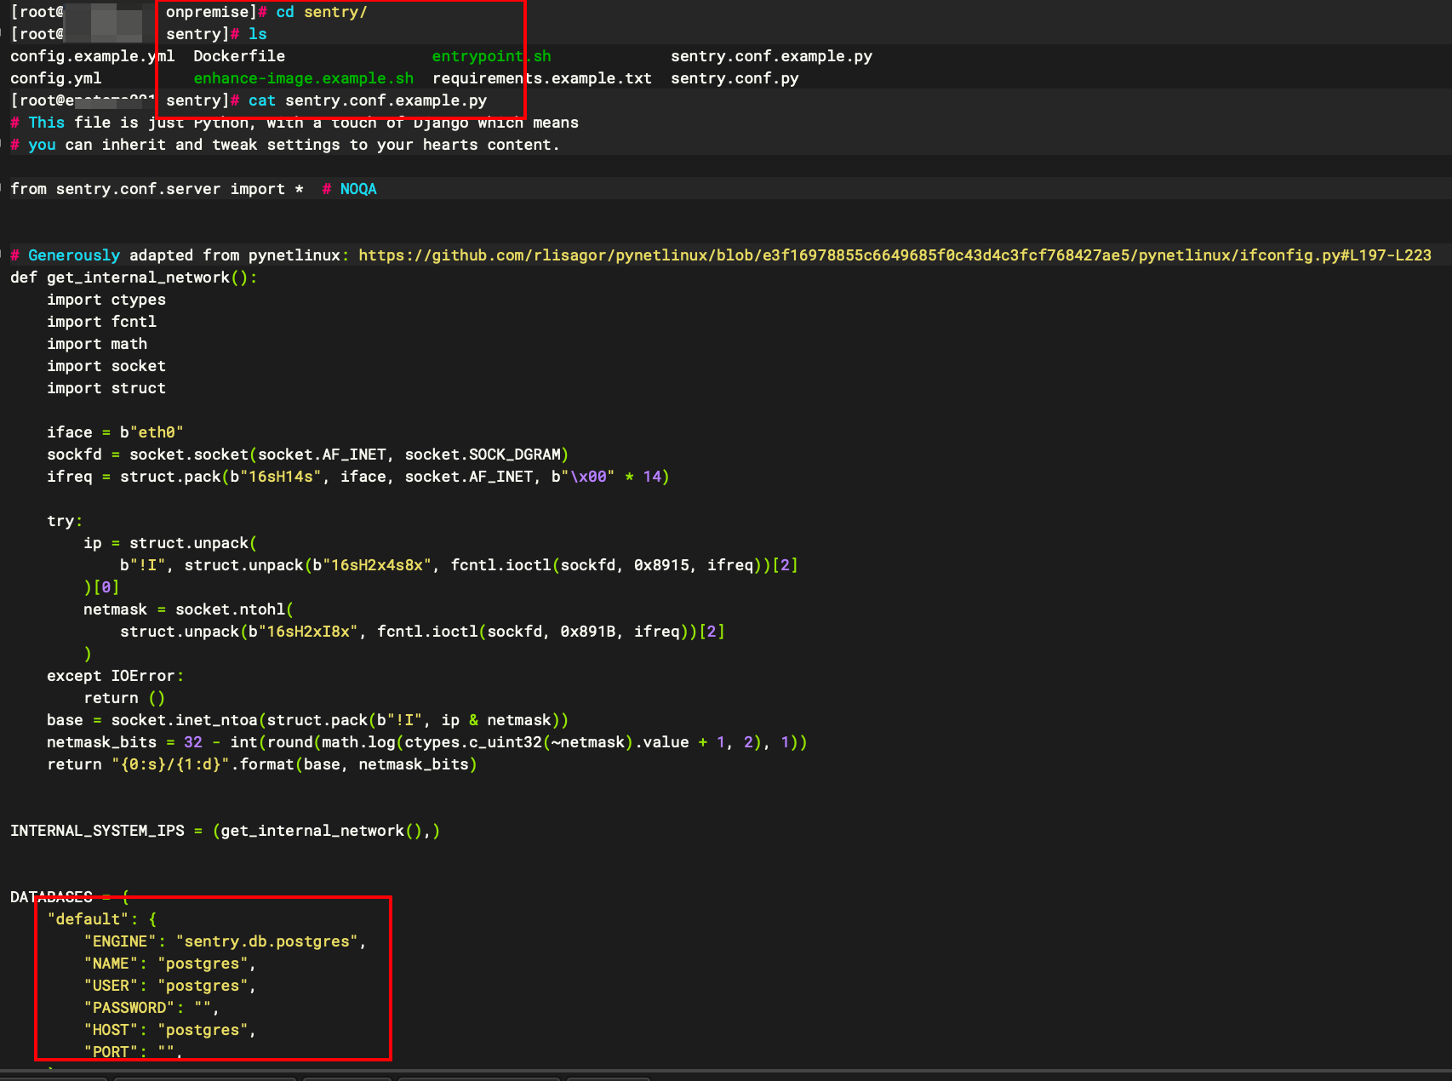Select the 0x891B ioctl constant
1452x1081 pixels.
tap(588, 632)
